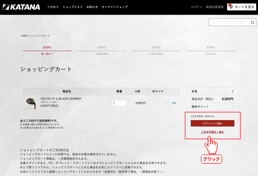Click the KATANA logo
The width and height of the screenshot is (258, 176).
coord(21,7)
